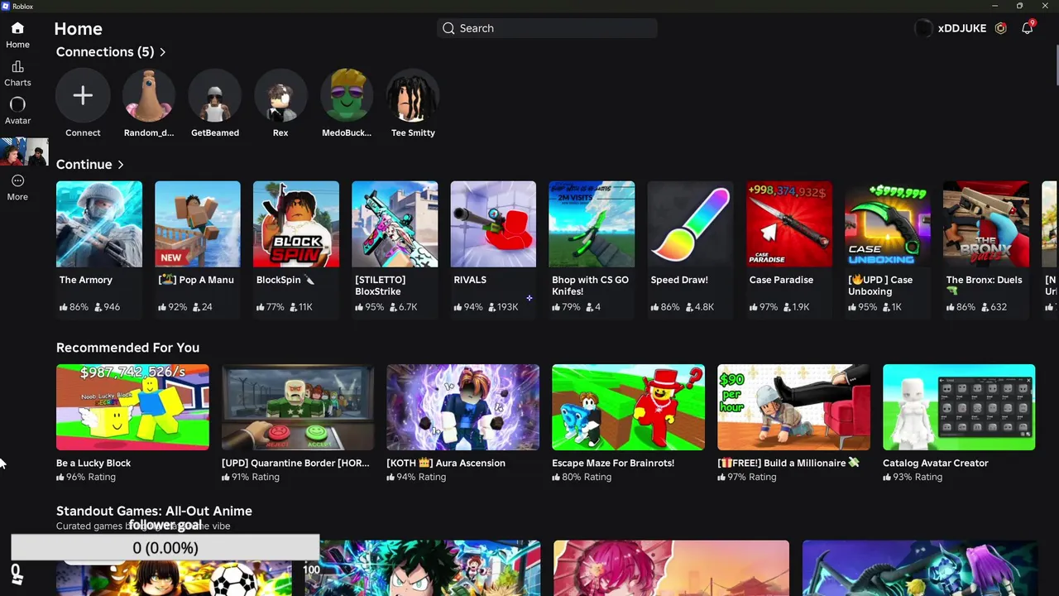Expand the Continue section chevron
This screenshot has width=1059, height=596.
tap(121, 165)
